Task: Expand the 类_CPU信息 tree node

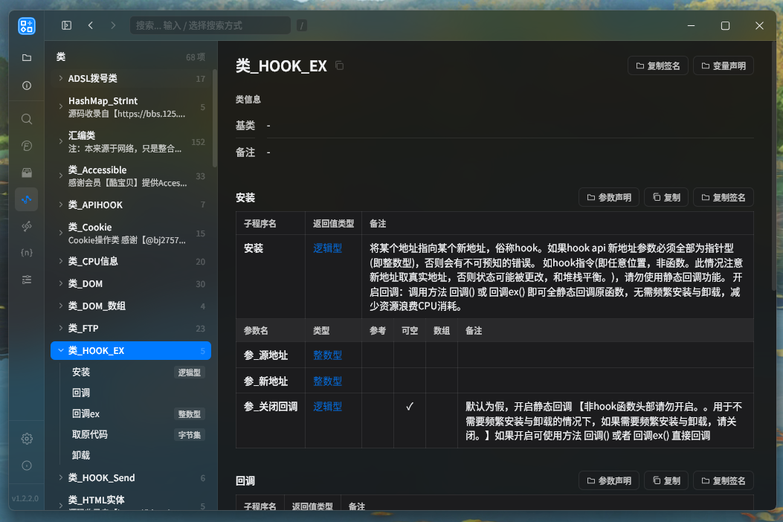Action: [60, 261]
